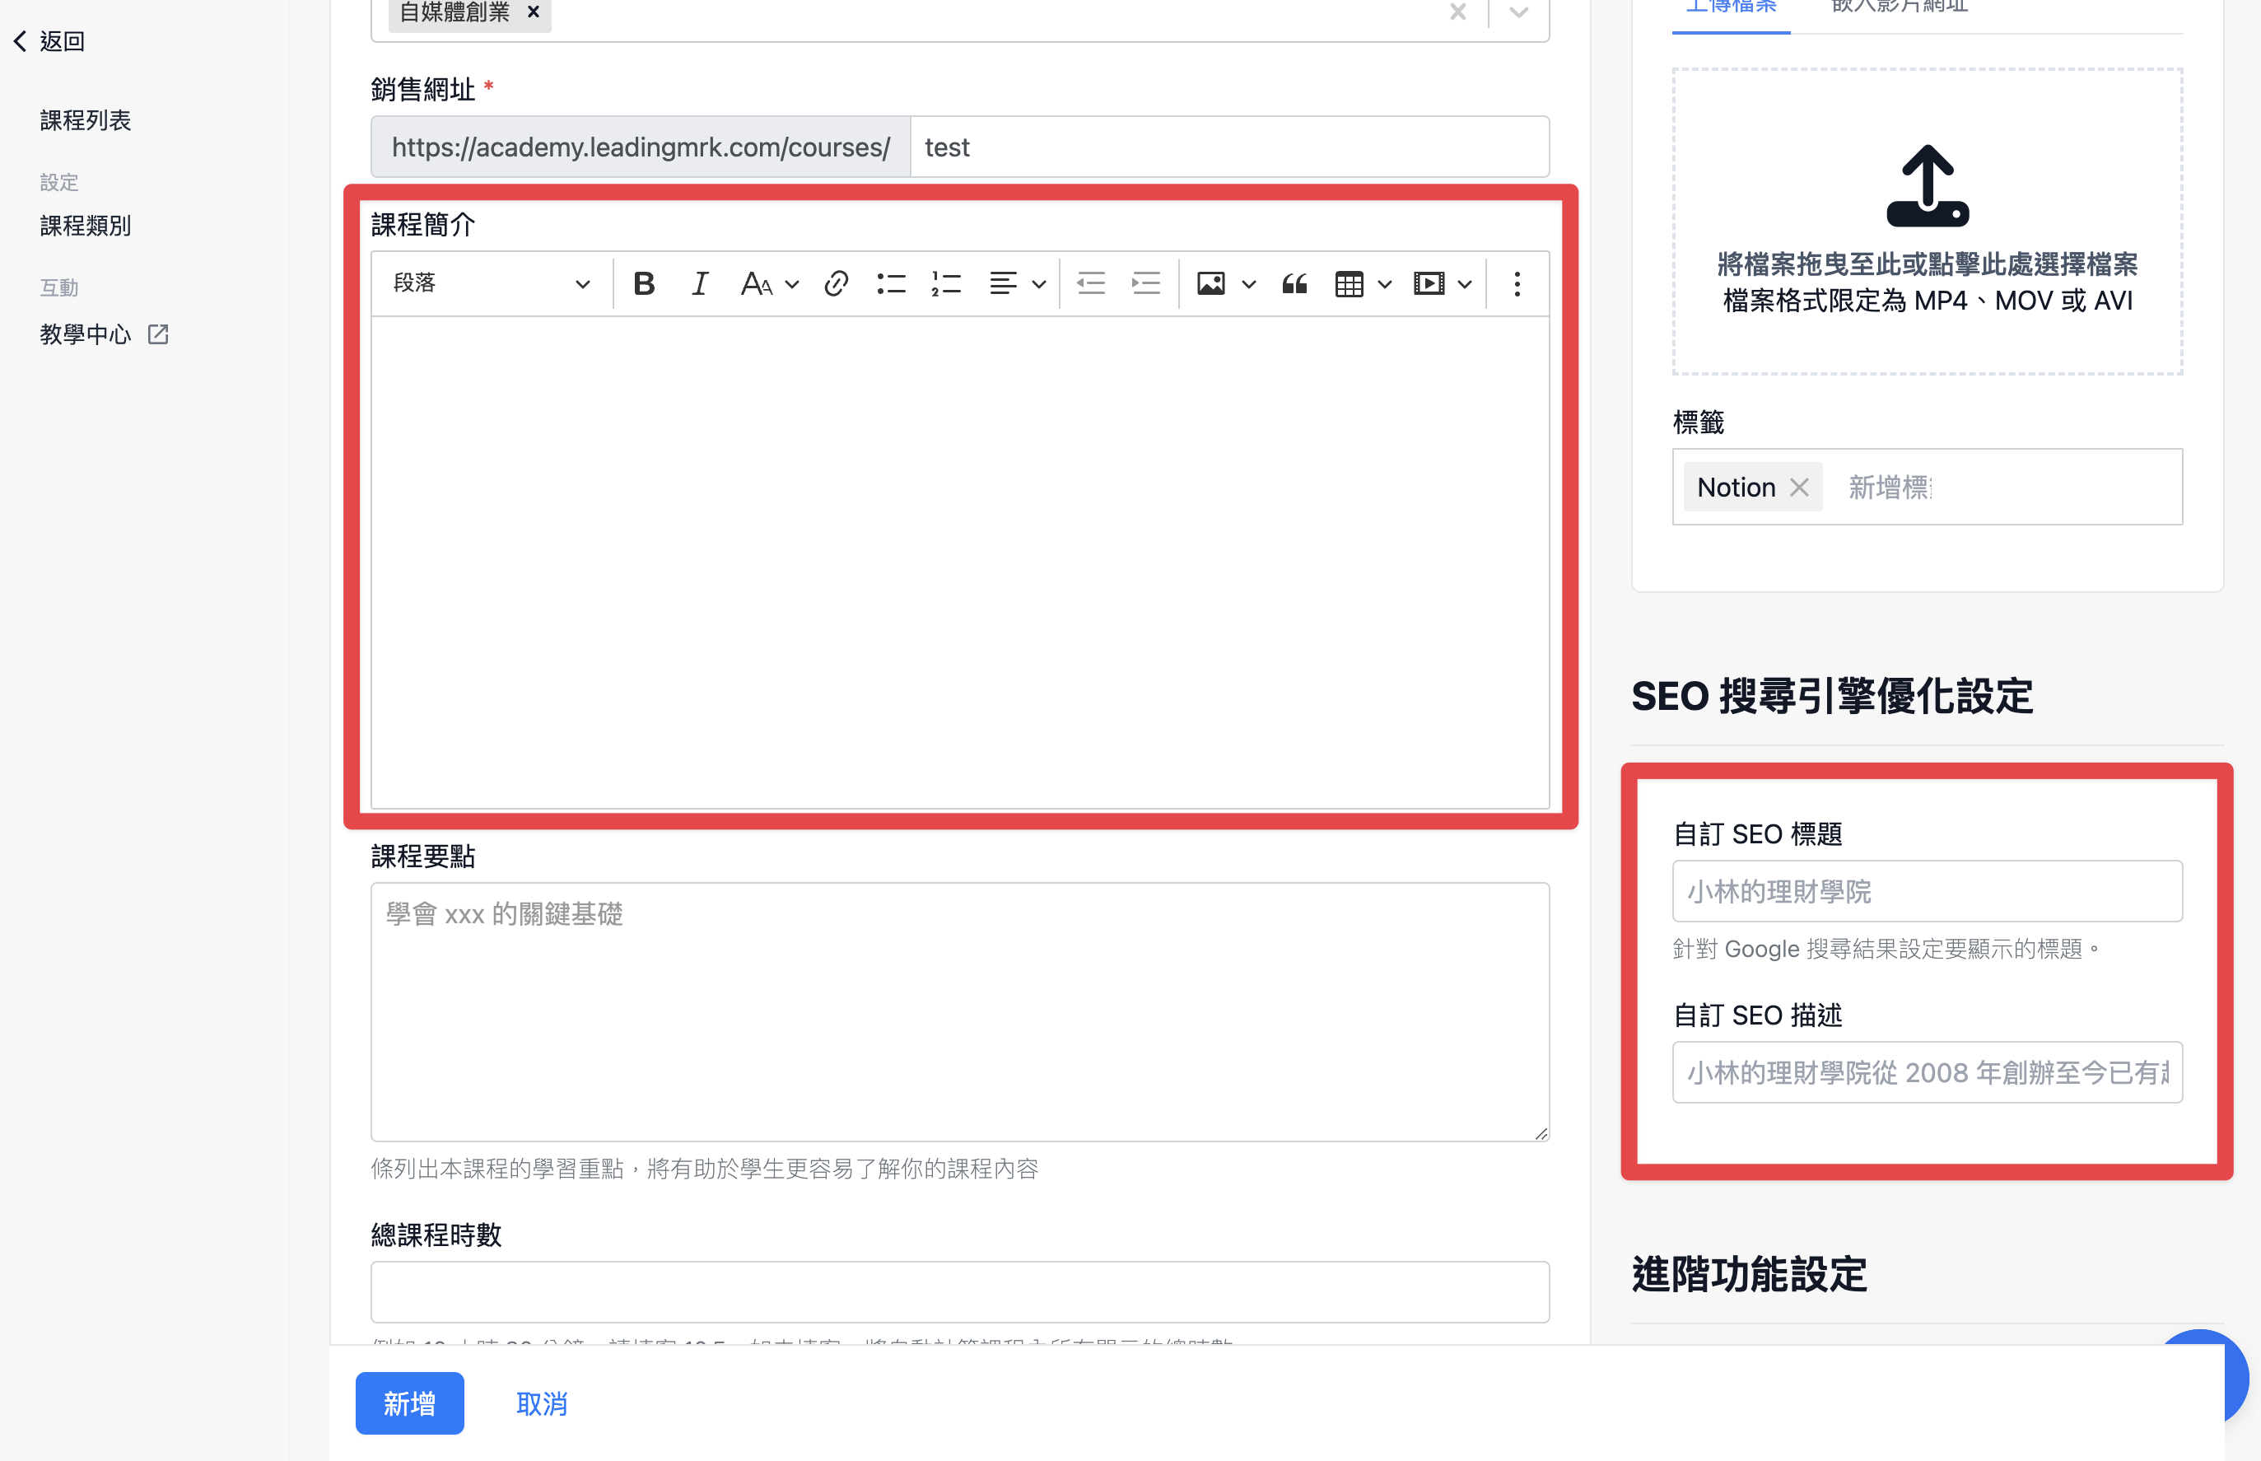Decrease indent in editor
The image size is (2261, 1461).
pyautogui.click(x=1091, y=283)
